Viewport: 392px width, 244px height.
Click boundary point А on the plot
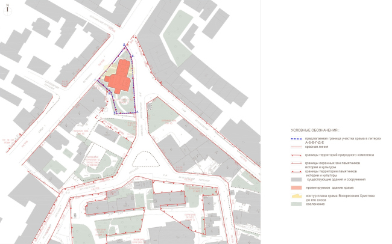pos(138,113)
